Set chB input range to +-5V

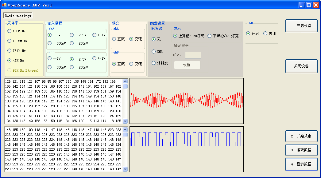point(54,58)
